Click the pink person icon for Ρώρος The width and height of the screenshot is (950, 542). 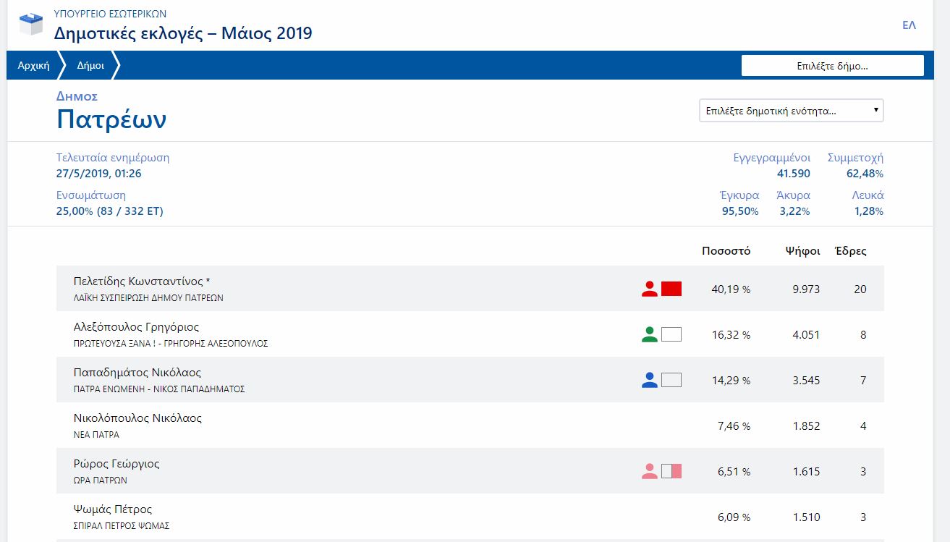tap(650, 471)
